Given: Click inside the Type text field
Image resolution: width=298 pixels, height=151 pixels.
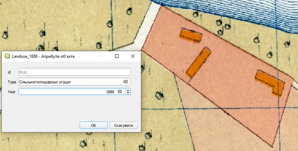Looking at the screenshot, I should [x=70, y=82].
